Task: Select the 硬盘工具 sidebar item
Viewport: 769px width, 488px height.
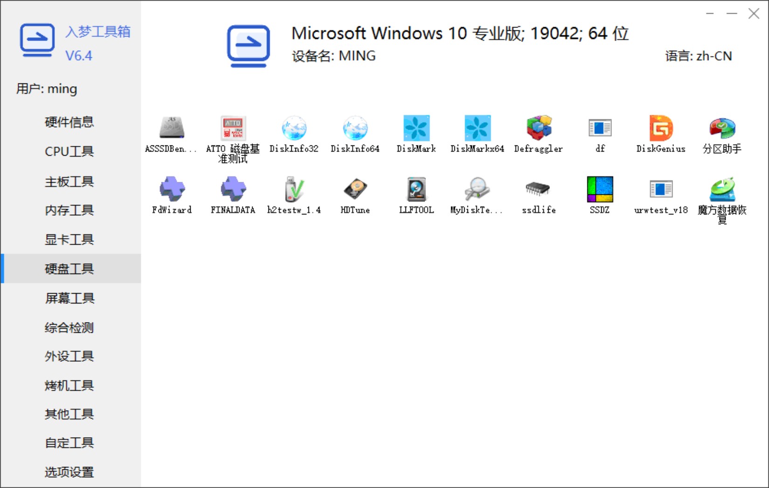Action: click(x=70, y=268)
